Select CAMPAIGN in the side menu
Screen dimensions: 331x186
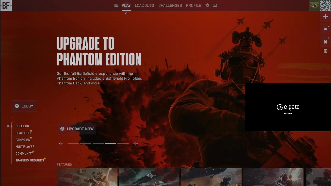pyautogui.click(x=23, y=140)
